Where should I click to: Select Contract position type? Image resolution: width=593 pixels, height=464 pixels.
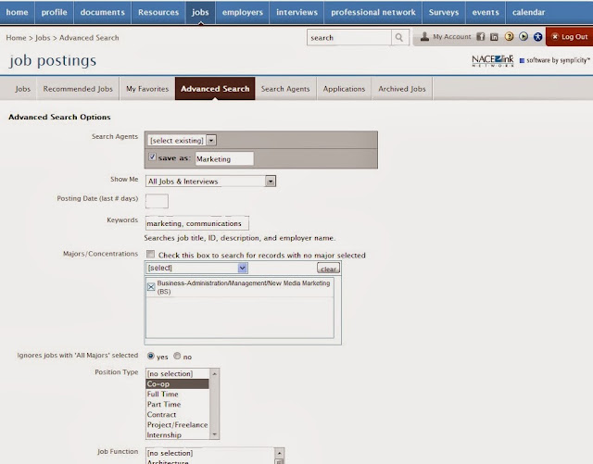[177, 415]
